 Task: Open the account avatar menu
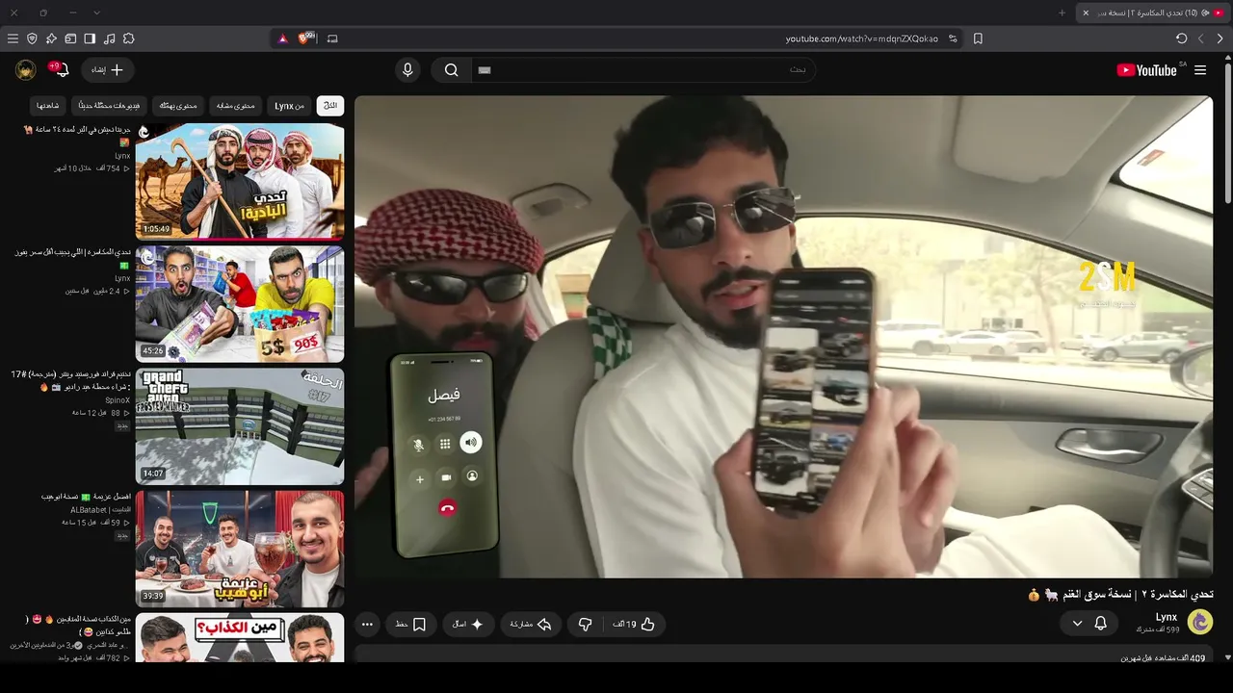(26, 70)
